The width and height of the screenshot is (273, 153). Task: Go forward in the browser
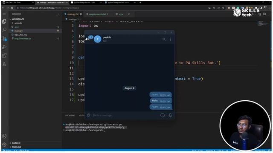[8, 8]
